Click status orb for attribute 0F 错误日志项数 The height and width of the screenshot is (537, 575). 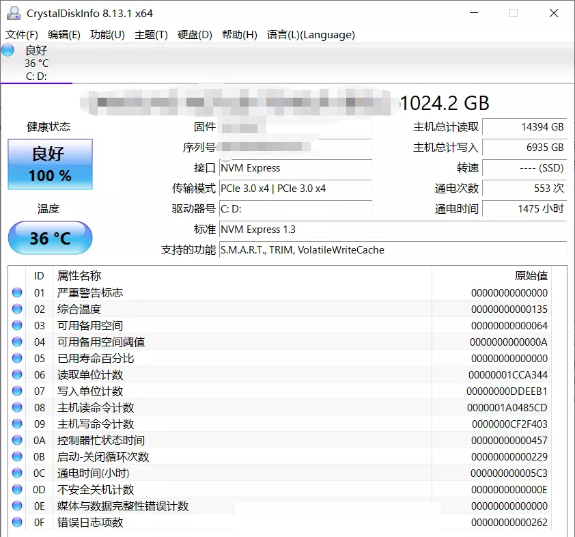(x=17, y=523)
